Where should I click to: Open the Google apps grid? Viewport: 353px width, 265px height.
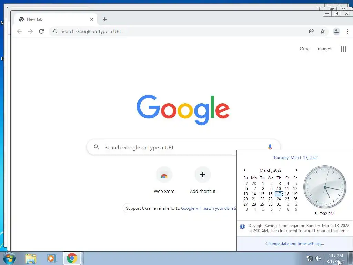click(x=343, y=49)
